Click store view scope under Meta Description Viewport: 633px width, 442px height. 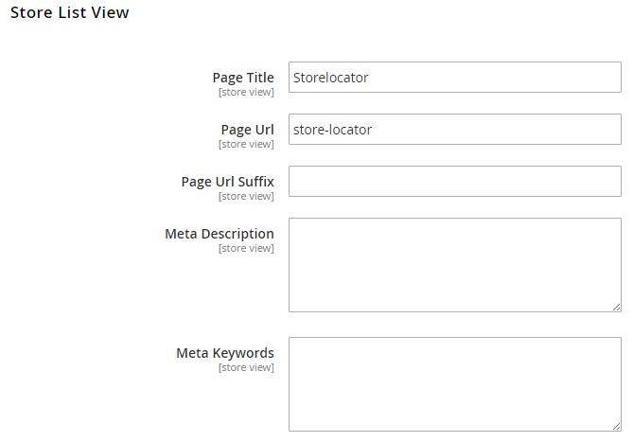point(246,249)
